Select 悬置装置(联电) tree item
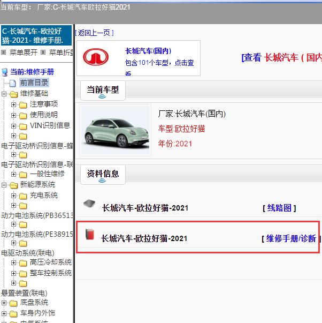The width and height of the screenshot is (322, 323). pos(24,294)
